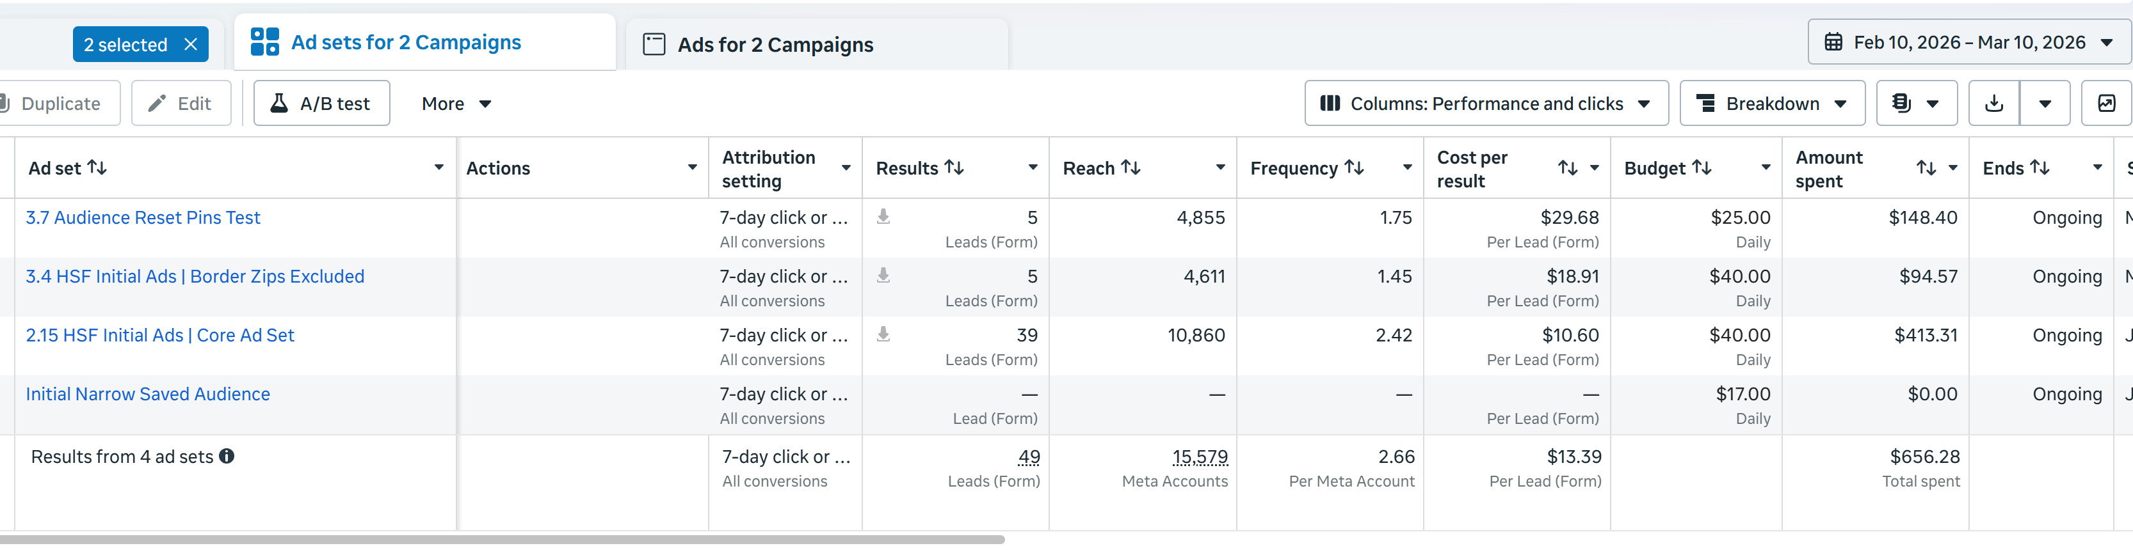Download leads for 3.4 HSF Border Zips row

[883, 276]
